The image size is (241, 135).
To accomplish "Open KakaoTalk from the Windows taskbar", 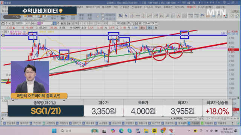I will [x=154, y=131].
